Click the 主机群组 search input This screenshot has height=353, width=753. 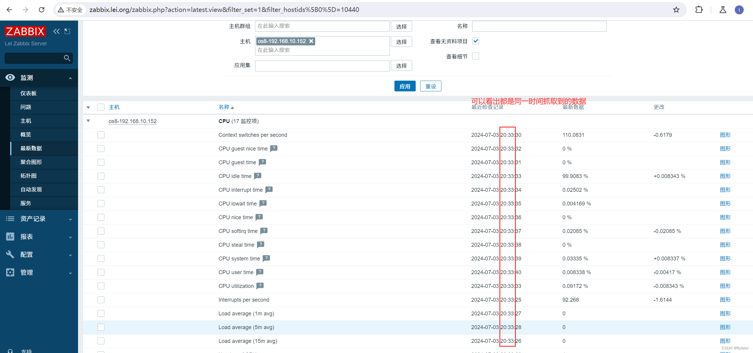322,26
